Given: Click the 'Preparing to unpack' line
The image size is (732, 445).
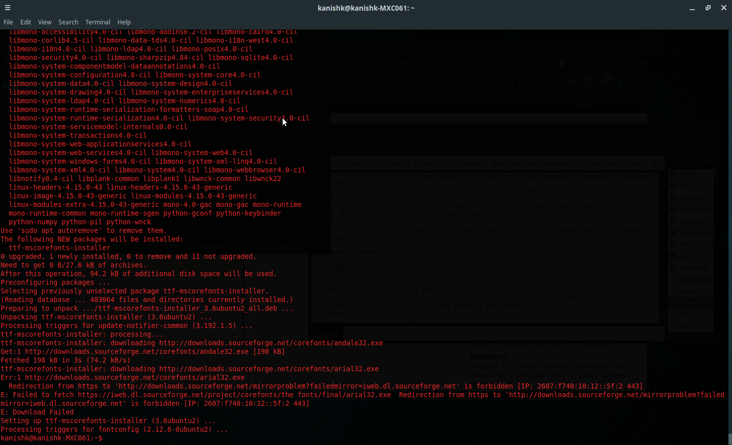Looking at the screenshot, I should point(147,308).
